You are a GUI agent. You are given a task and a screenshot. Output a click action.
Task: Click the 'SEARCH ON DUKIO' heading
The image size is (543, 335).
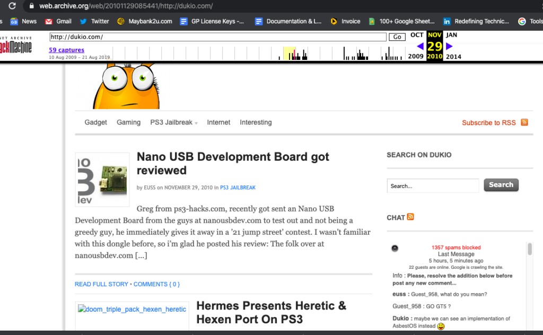point(419,155)
